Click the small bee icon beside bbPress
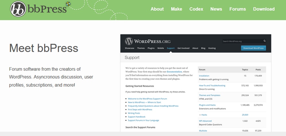The image size is (286, 136). (68, 4)
